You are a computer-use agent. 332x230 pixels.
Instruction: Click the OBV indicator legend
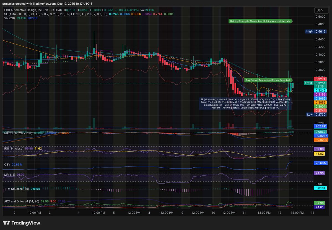[x=7, y=164]
